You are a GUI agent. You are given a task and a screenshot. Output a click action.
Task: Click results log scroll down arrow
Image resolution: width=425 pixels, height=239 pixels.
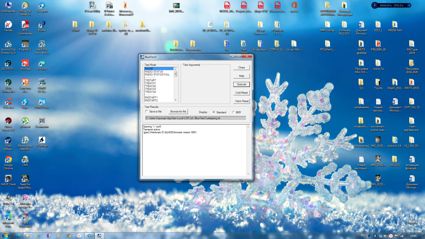pyautogui.click(x=248, y=174)
